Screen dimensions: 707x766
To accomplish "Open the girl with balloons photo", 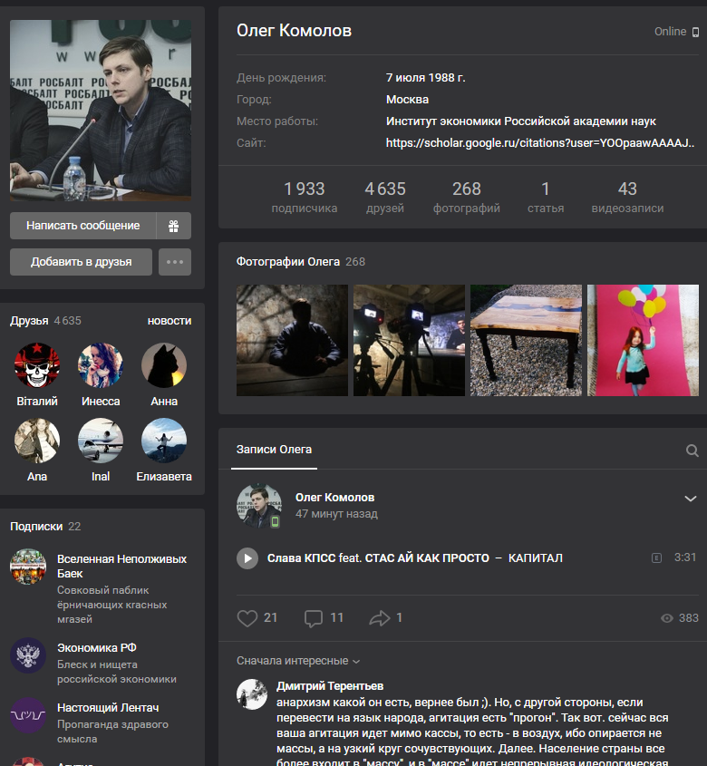I will (x=643, y=341).
